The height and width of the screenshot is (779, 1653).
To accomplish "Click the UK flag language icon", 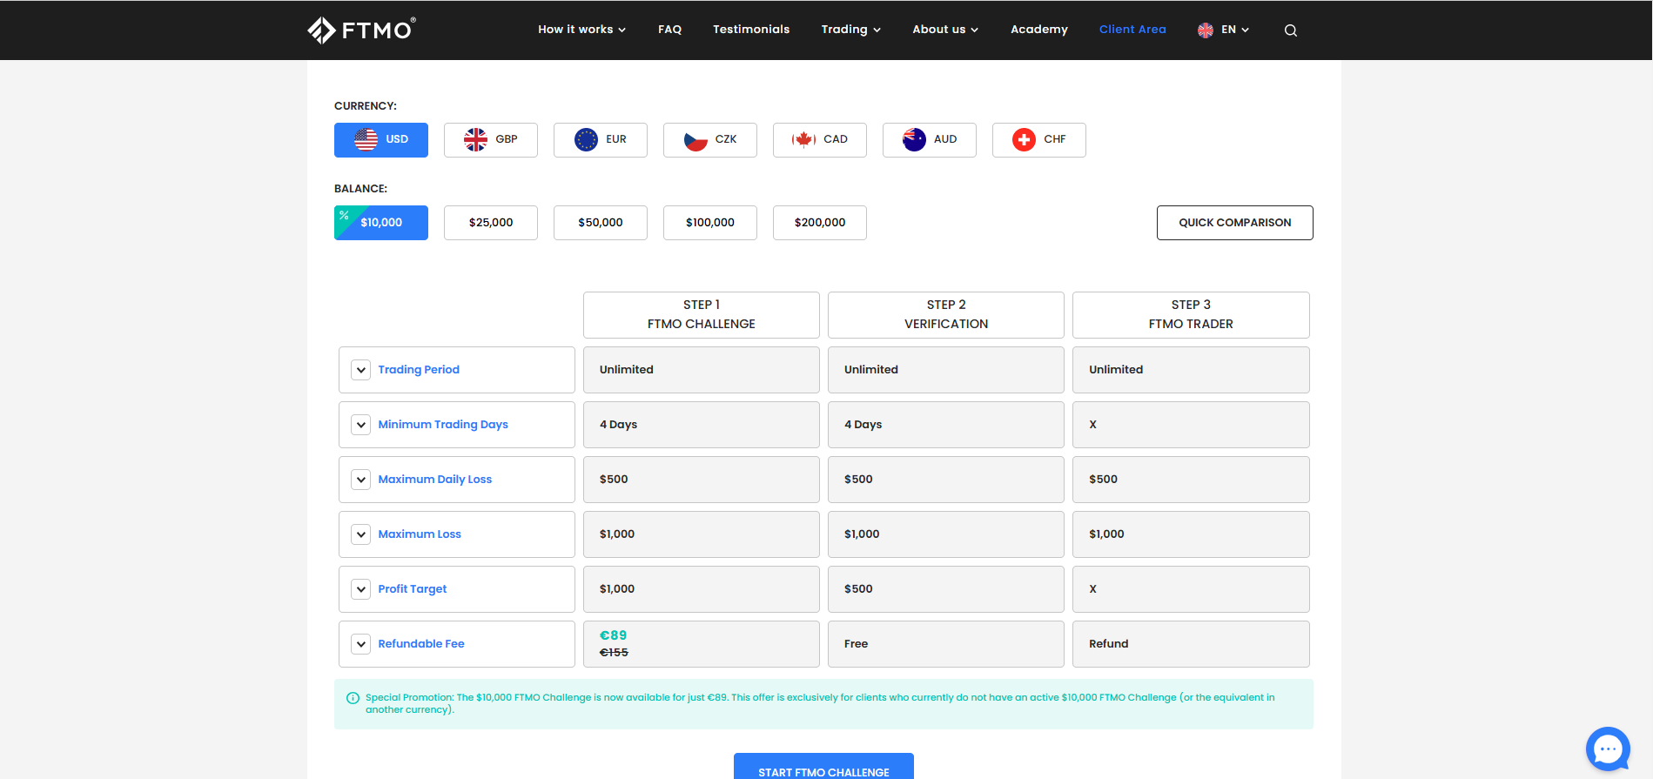I will [x=1206, y=30].
